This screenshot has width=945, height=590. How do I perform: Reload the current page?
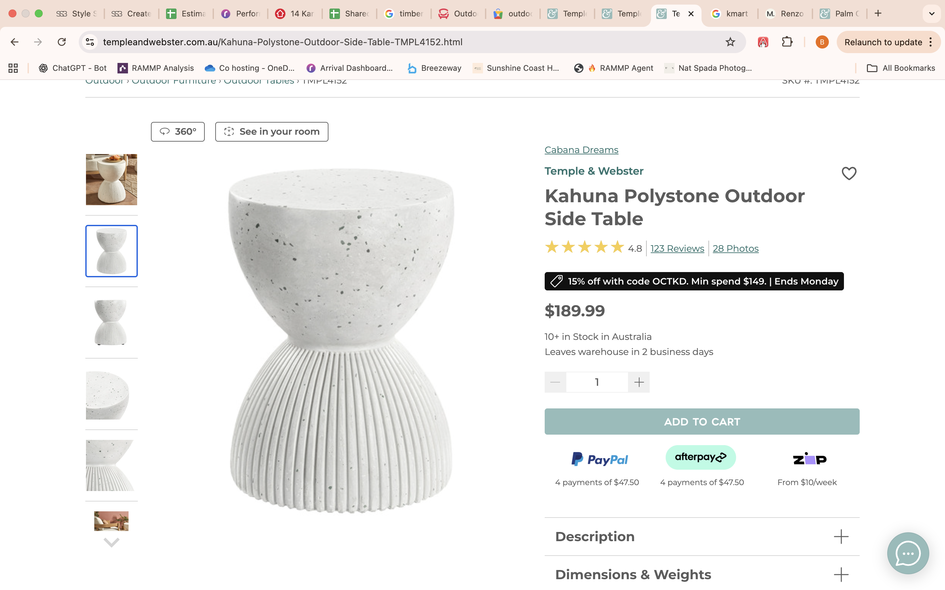62,42
